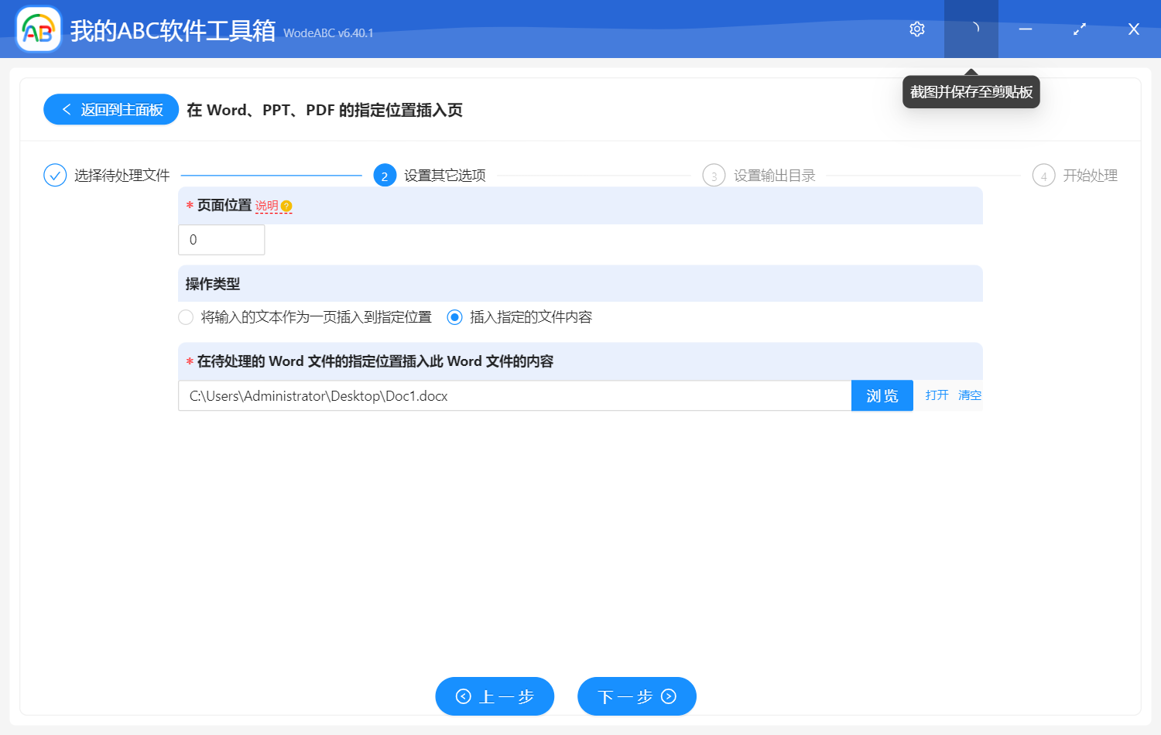Viewport: 1161px width, 735px height.
Task: Open the selected file via 打开 link
Action: (x=936, y=395)
